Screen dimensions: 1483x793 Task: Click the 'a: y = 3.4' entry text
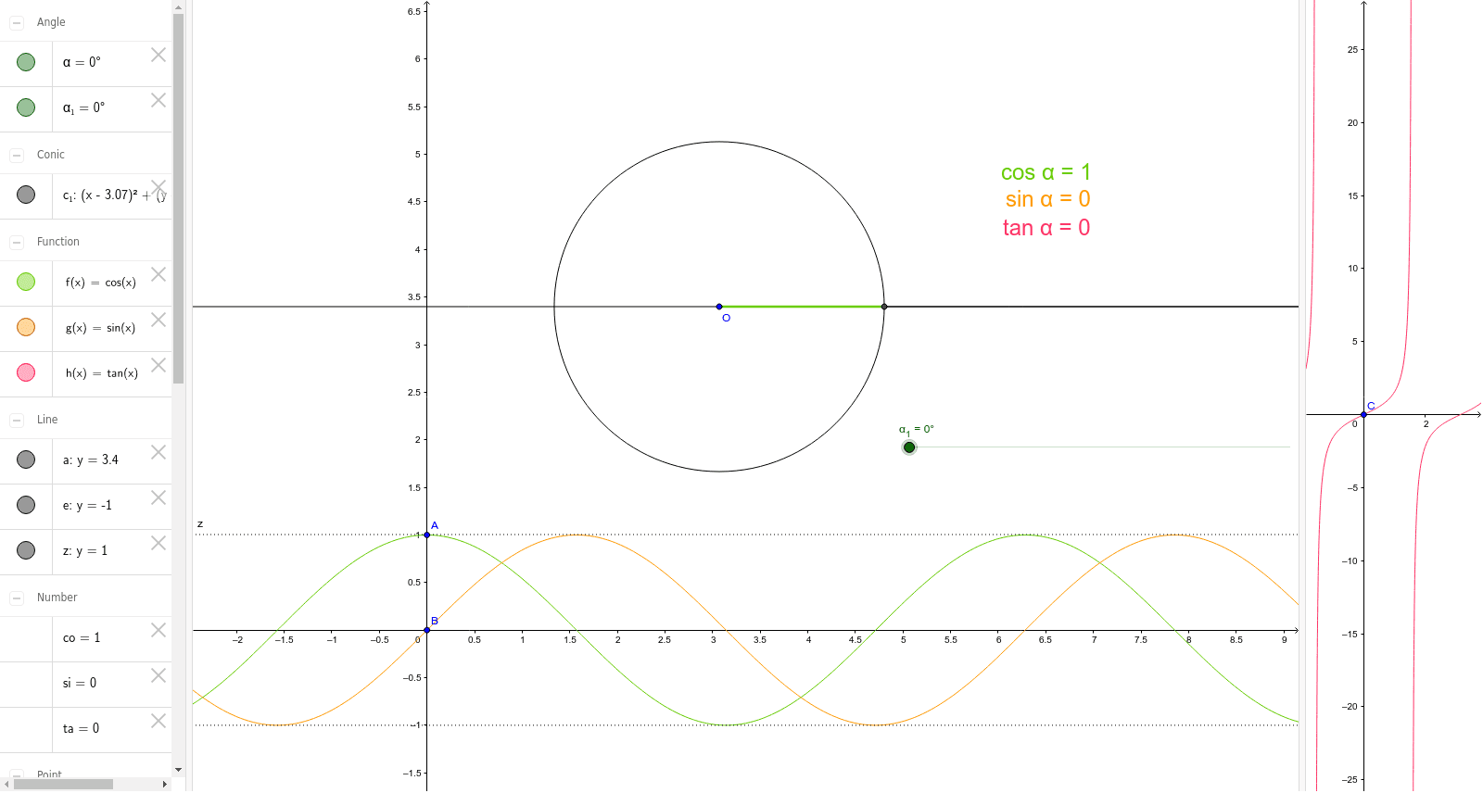91,460
